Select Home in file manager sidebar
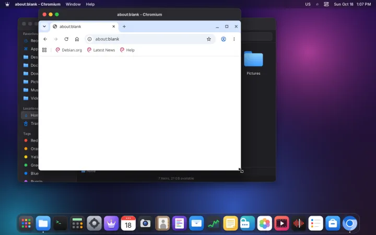The width and height of the screenshot is (376, 235). 29,115
